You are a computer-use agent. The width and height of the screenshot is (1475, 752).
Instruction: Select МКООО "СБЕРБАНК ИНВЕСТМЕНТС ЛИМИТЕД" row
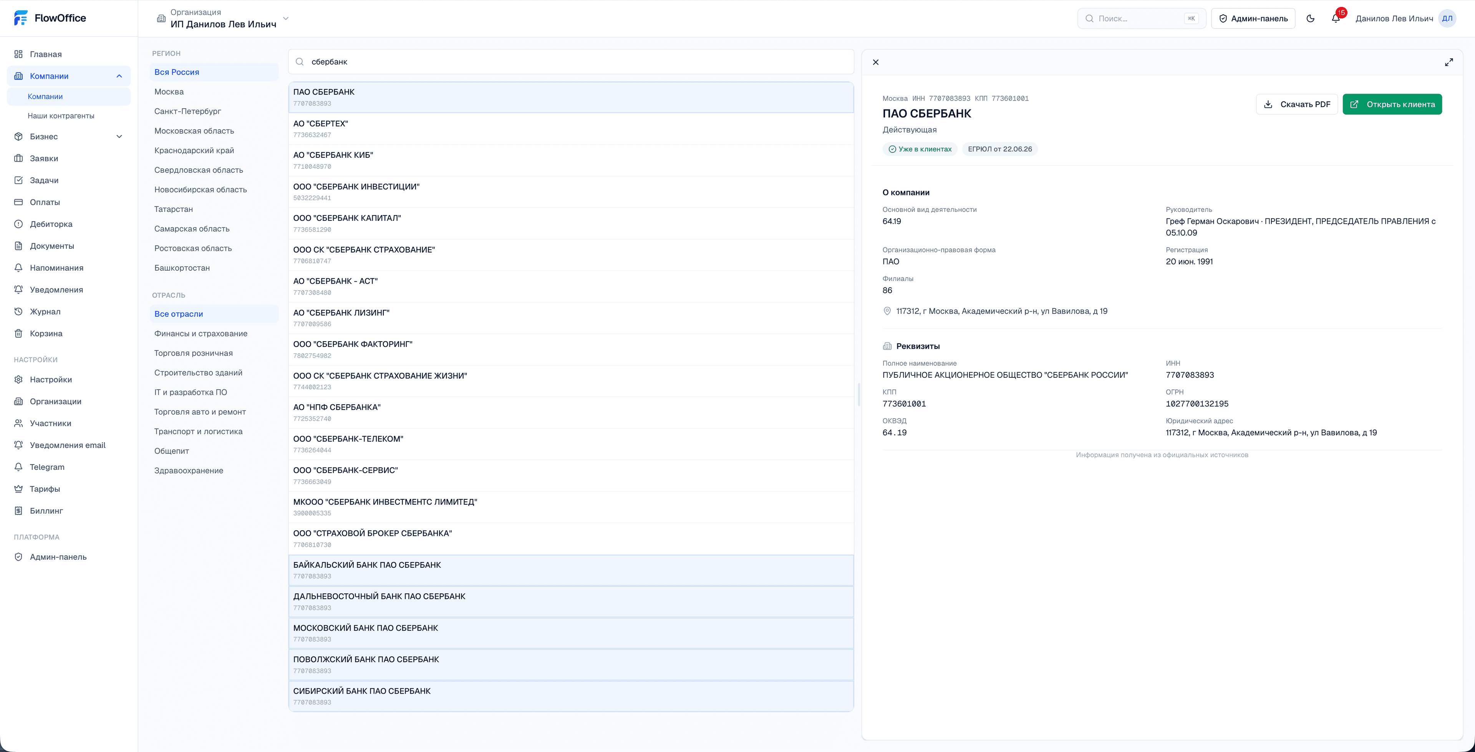point(571,507)
